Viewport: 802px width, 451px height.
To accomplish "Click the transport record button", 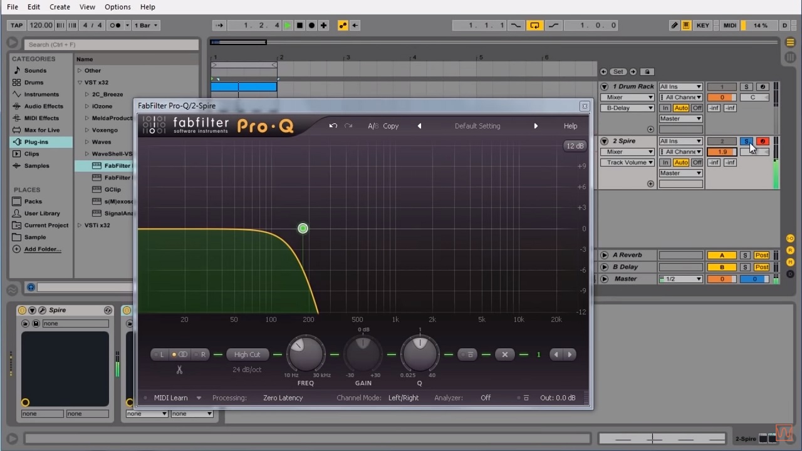I will point(311,26).
